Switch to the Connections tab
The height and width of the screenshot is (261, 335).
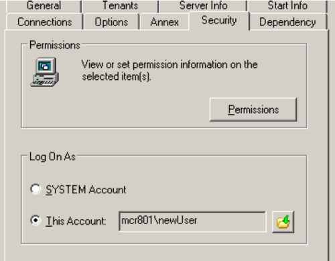pyautogui.click(x=45, y=22)
